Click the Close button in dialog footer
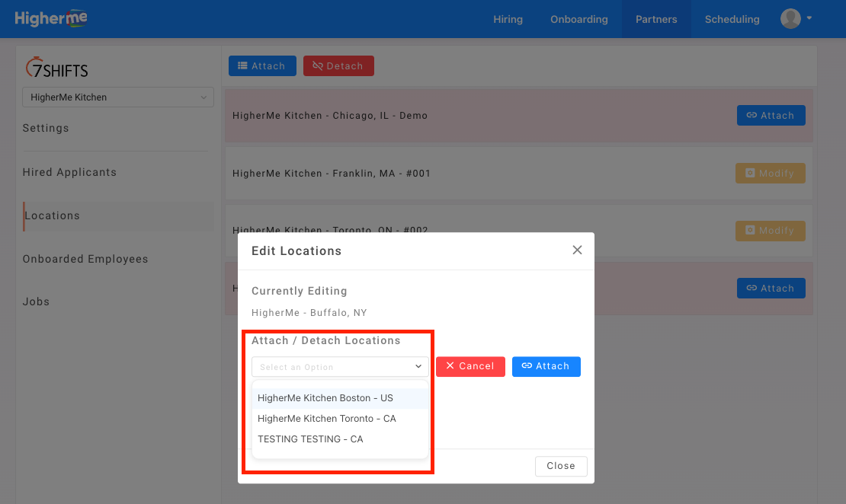Viewport: 846px width, 504px height. [x=561, y=466]
